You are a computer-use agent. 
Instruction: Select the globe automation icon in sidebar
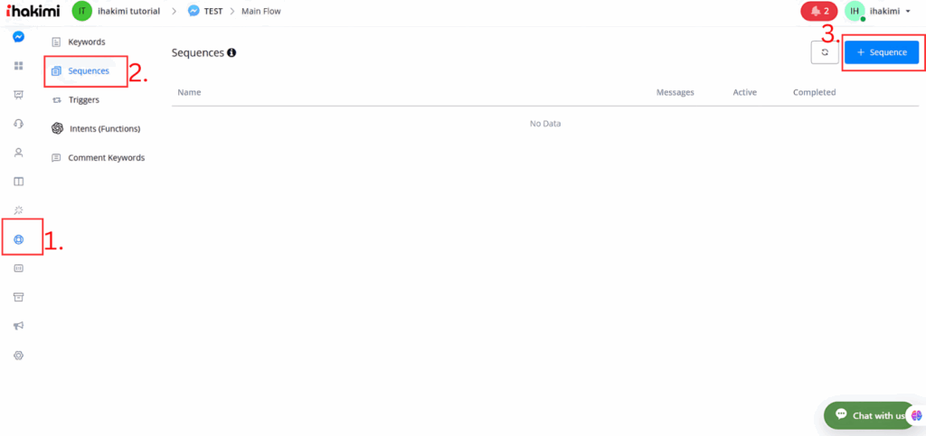[19, 240]
